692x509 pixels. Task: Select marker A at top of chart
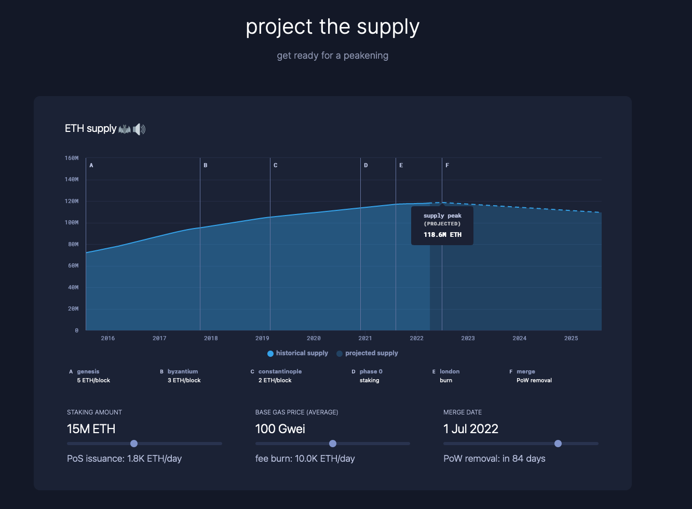[91, 165]
